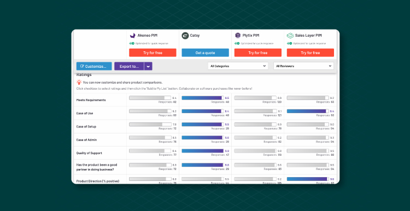
Task: Click the lightbulb tip icon under Ratings
Action: click(x=79, y=82)
